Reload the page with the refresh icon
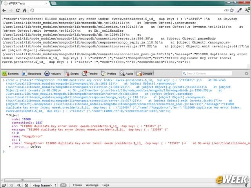 click(18, 11)
